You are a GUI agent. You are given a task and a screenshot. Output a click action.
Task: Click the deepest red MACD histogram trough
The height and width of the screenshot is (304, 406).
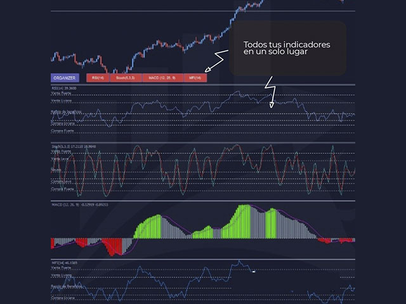tap(112, 247)
